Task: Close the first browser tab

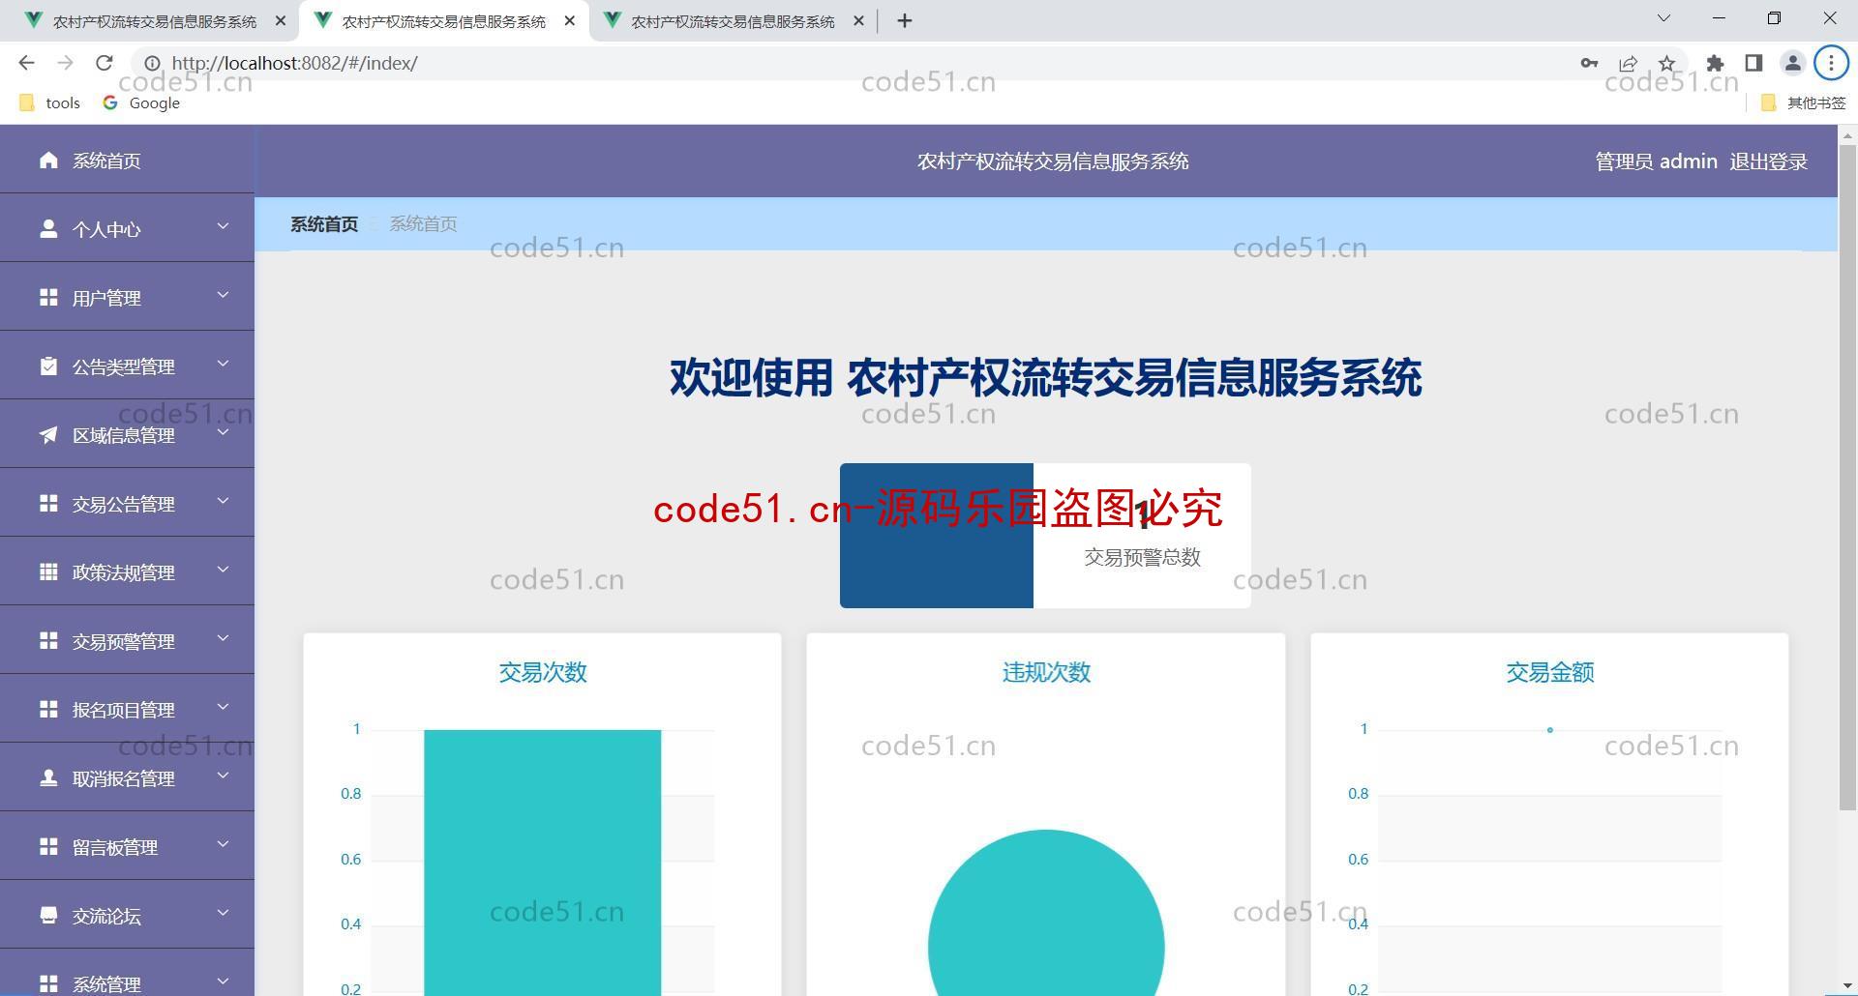Action: [281, 20]
